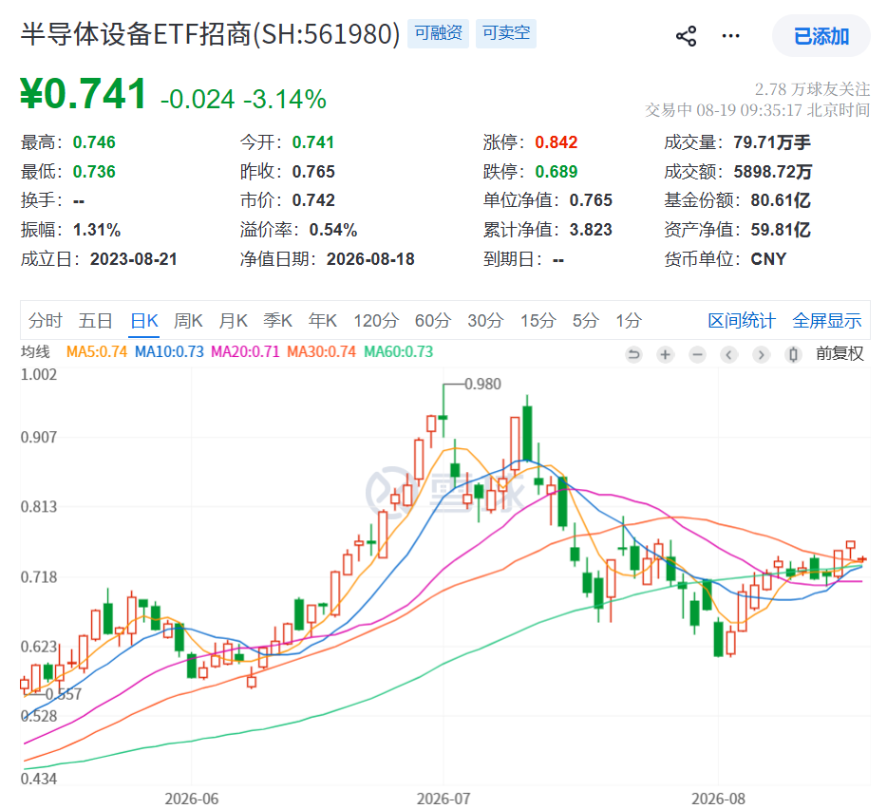Click the 跌停 value 0.689
Viewport: 887px width, 809px height.
pos(557,172)
